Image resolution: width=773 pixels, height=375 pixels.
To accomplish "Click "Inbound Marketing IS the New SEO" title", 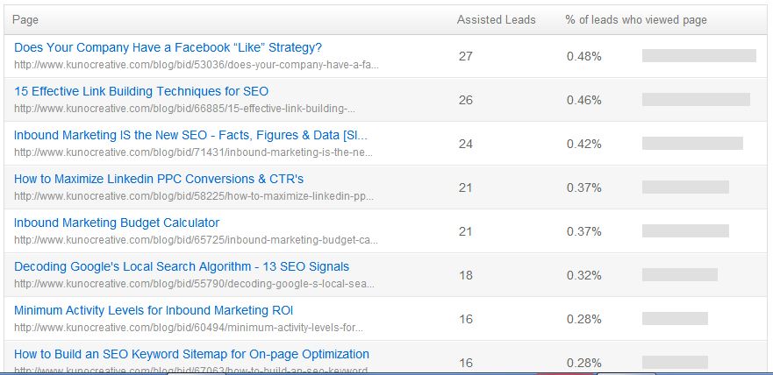I will point(190,135).
